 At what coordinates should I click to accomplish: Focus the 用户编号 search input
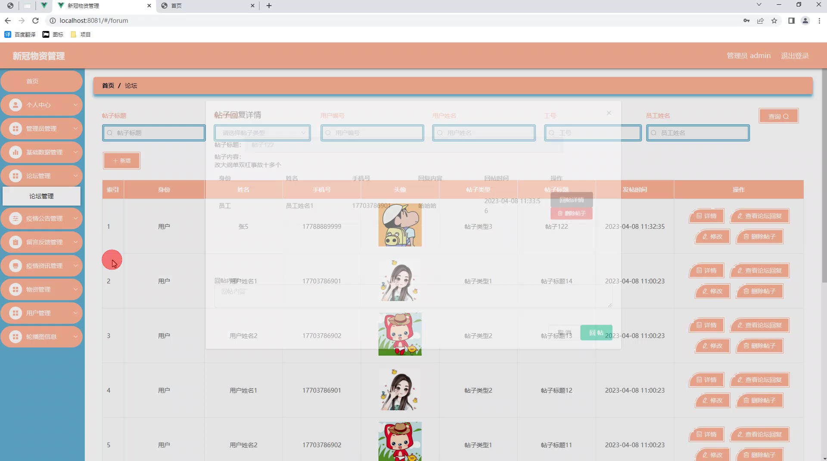372,133
